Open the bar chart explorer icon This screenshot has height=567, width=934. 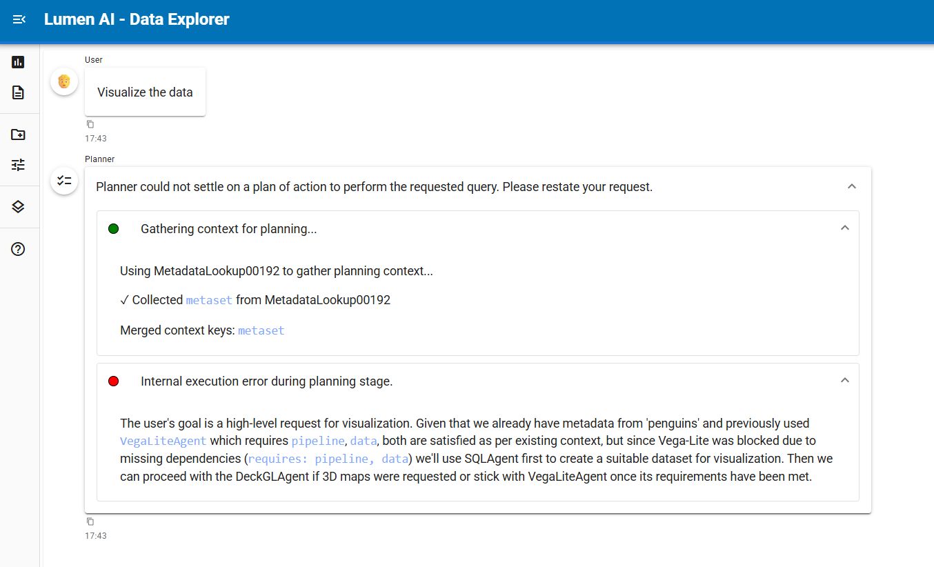coord(18,62)
